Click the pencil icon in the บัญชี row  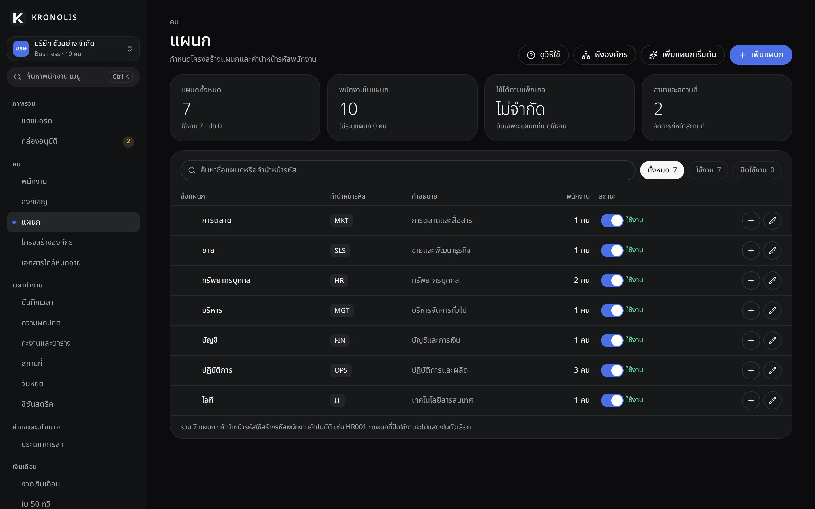(772, 340)
